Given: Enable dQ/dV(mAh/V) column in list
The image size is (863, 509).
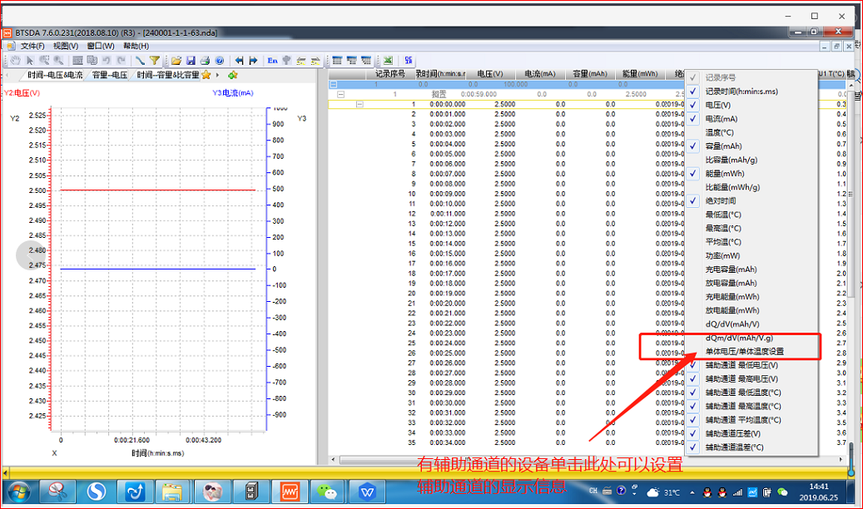Looking at the screenshot, I should (751, 324).
